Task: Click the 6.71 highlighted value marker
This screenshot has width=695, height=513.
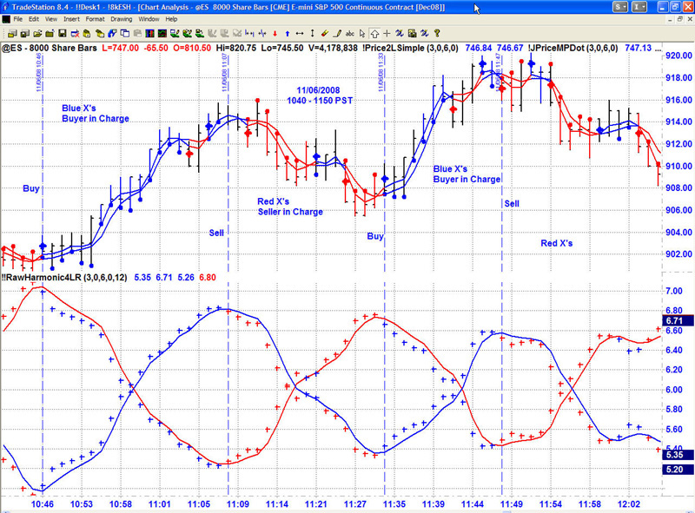Action: 678,321
